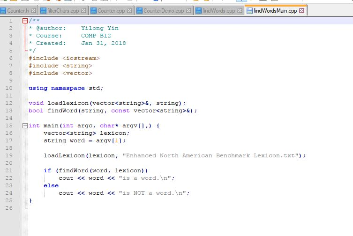
Task: Close the CounterDemo.cpp tab
Action: (188, 10)
